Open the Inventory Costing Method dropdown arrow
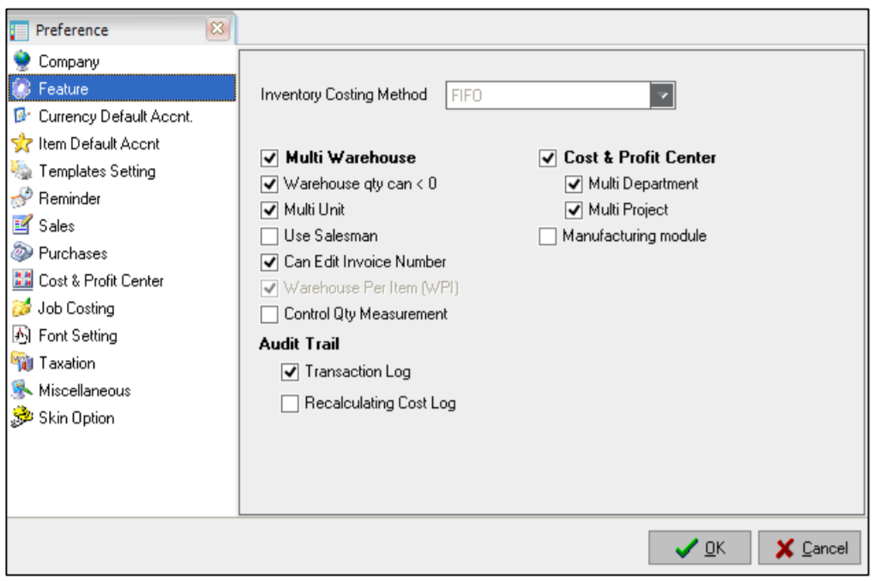This screenshot has height=581, width=878. [662, 95]
